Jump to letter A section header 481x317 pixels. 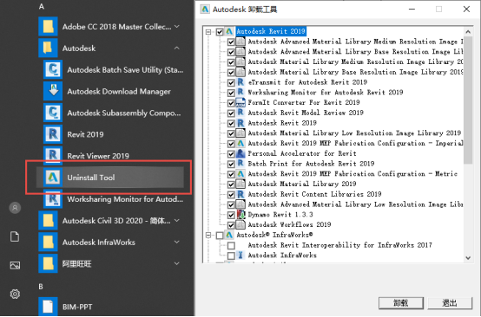42,6
